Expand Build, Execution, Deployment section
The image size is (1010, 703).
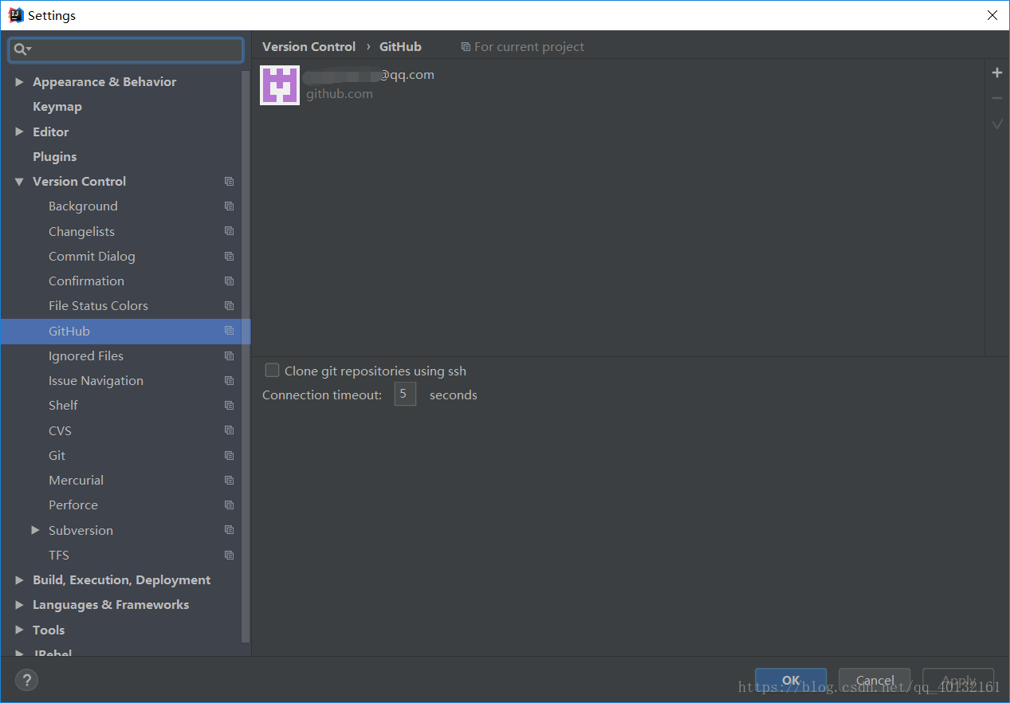coord(19,580)
